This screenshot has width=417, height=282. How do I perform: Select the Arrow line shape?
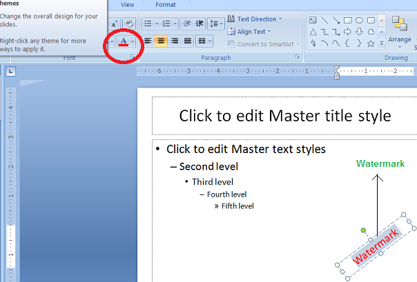(x=336, y=20)
